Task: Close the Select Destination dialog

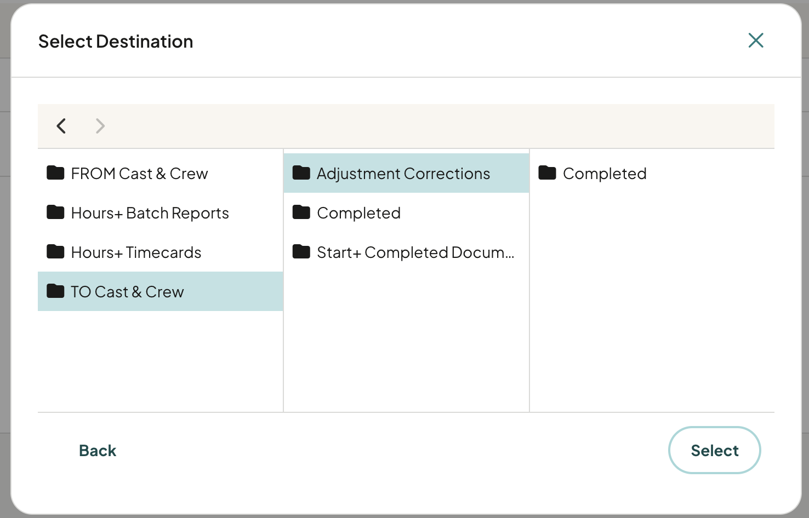Action: click(x=756, y=40)
